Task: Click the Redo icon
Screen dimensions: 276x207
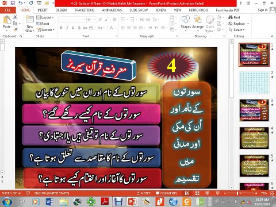Action: [31, 3]
